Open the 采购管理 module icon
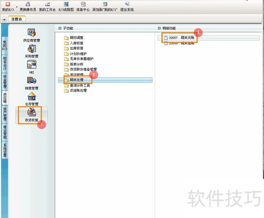Image resolution: width=264 pixels, height=218 pixels. click(32, 49)
